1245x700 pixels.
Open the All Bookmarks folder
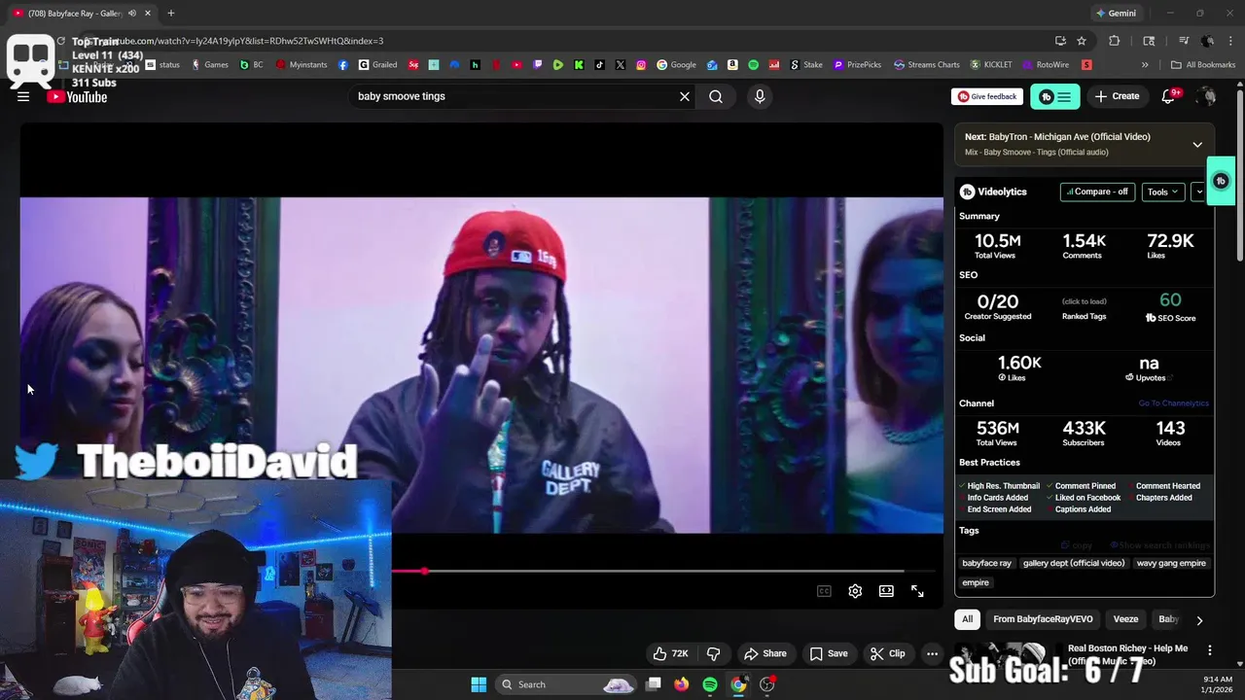tap(1203, 65)
